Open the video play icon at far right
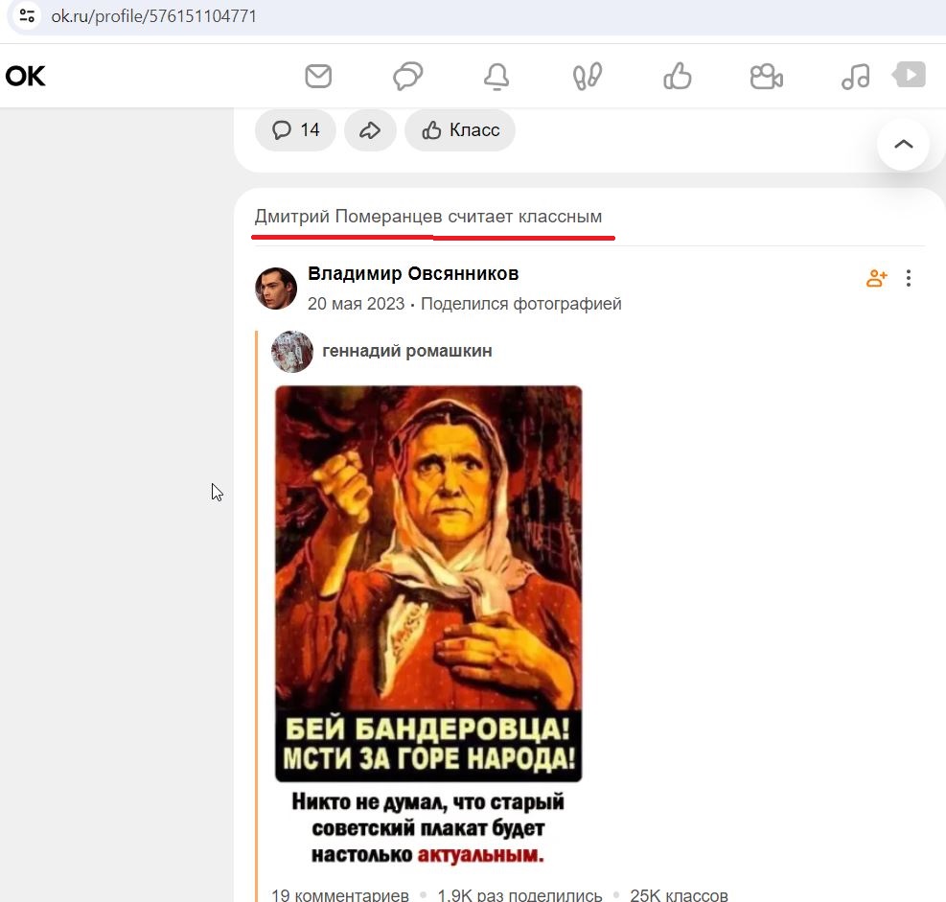Screen dimensions: 946x902 click(910, 75)
